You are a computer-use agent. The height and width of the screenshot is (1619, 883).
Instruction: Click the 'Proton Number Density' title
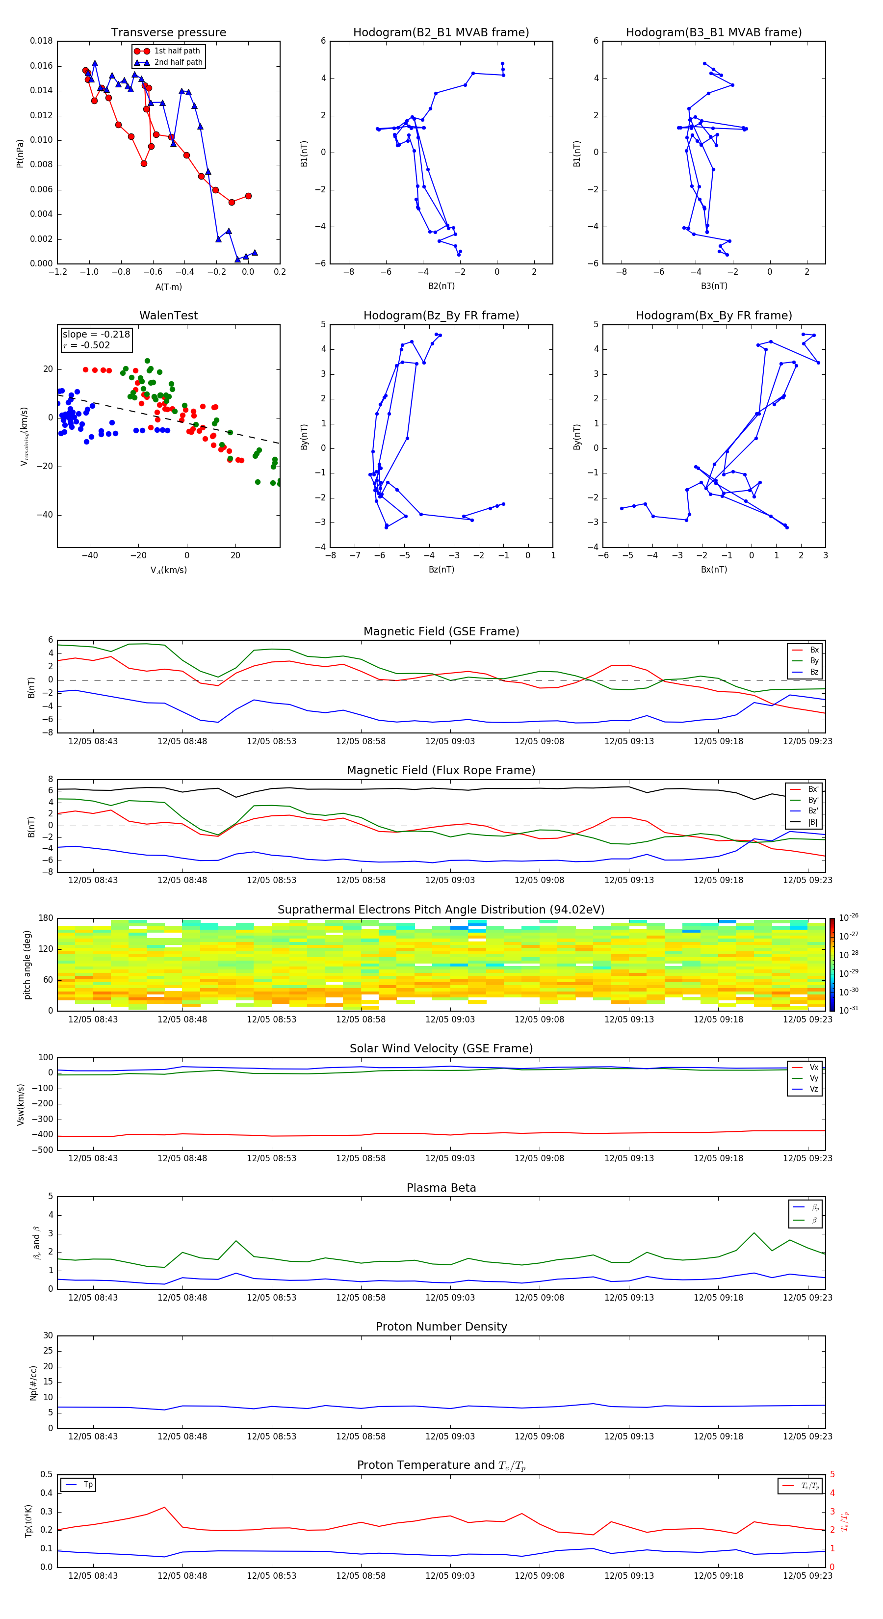coord(441,1326)
